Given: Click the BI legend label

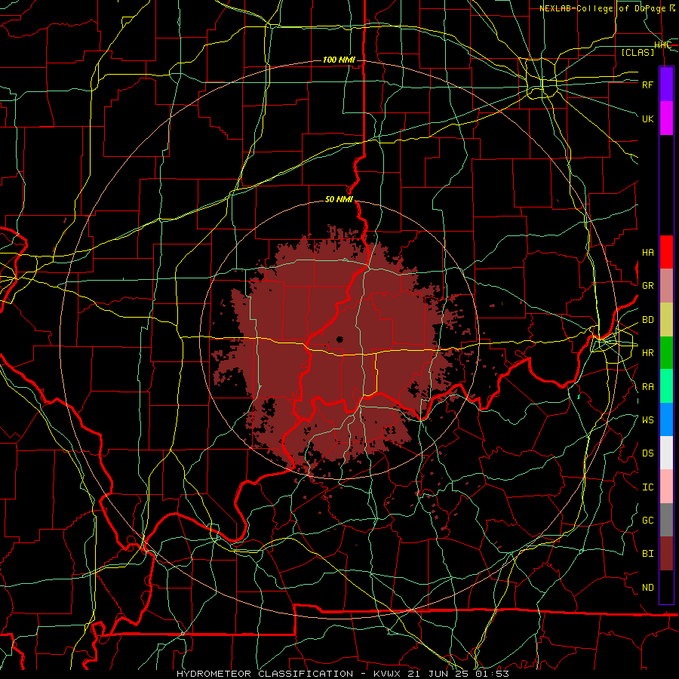Looking at the screenshot, I should point(648,554).
